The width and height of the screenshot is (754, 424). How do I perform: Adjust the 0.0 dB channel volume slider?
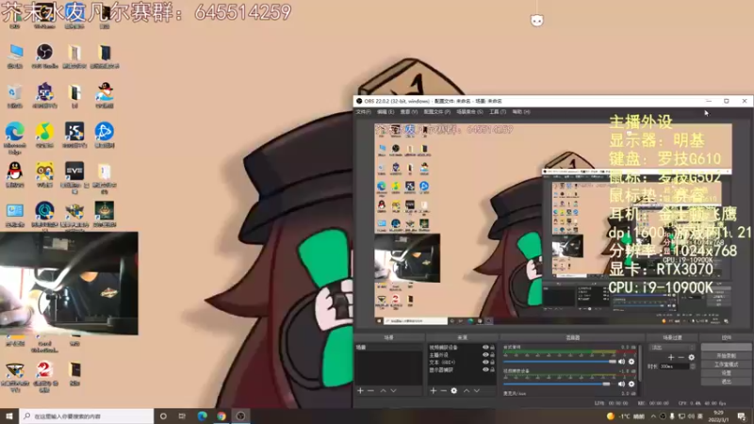pyautogui.click(x=560, y=362)
